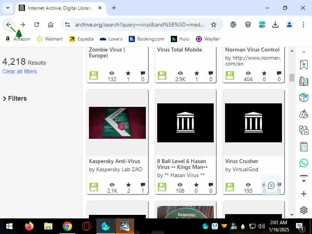Open sidebar shopping price tags icon
This screenshot has height=234, width=312.
[304, 114]
